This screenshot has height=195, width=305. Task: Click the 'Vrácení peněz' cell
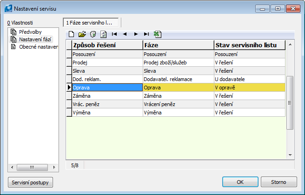179,104
